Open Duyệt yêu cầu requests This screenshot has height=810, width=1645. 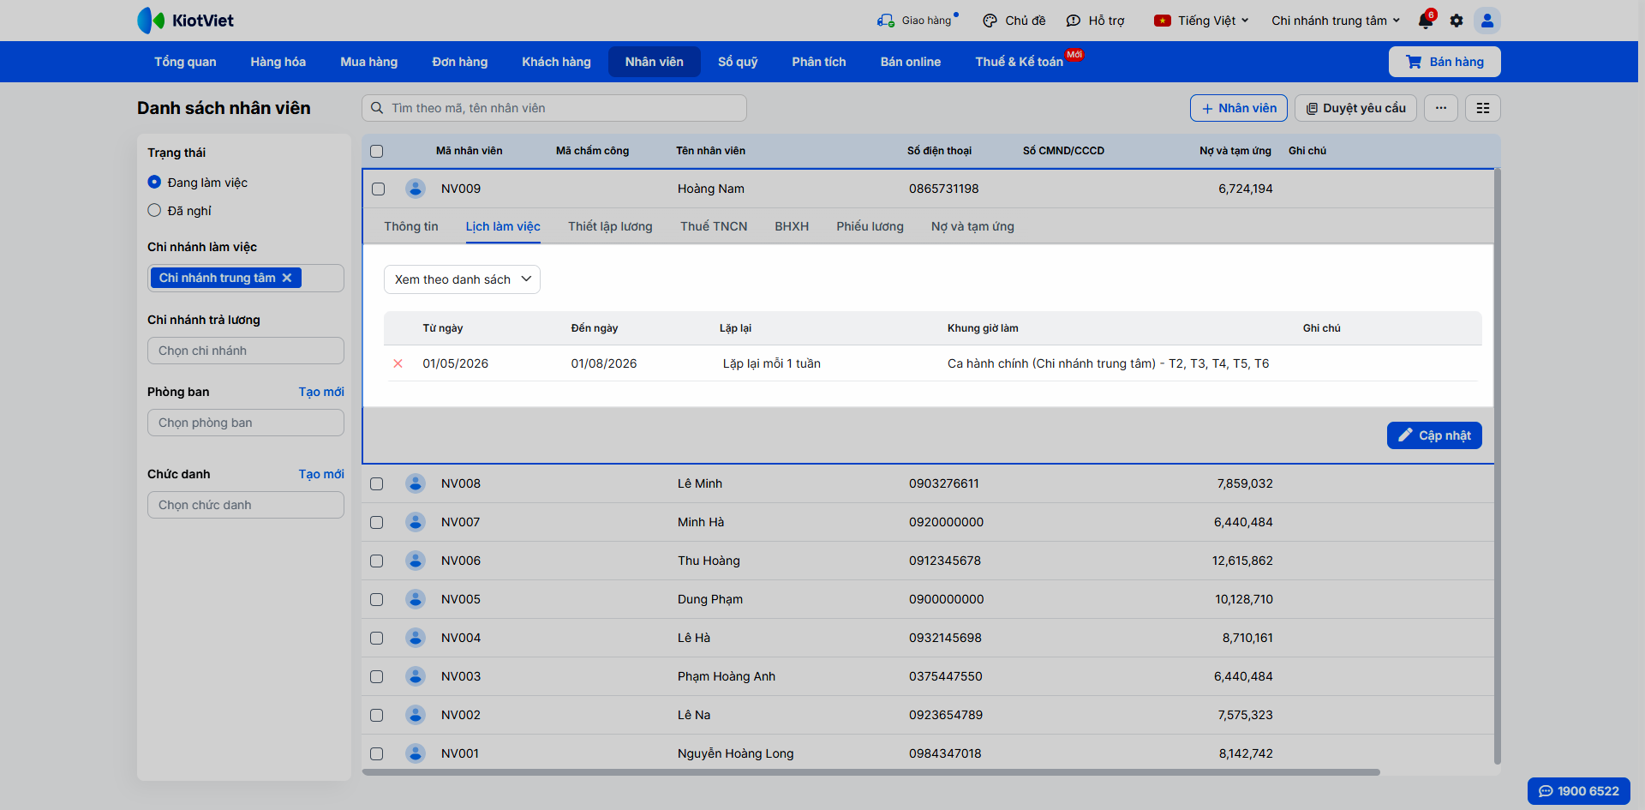(x=1355, y=108)
